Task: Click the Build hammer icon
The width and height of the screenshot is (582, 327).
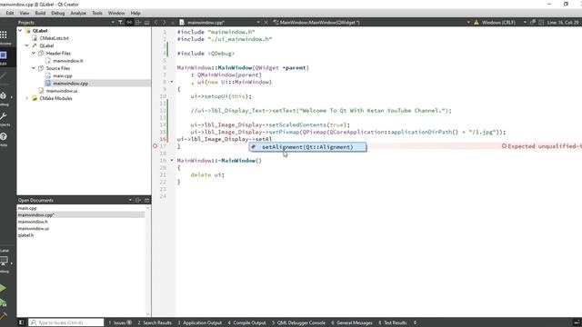Action: tap(3, 316)
